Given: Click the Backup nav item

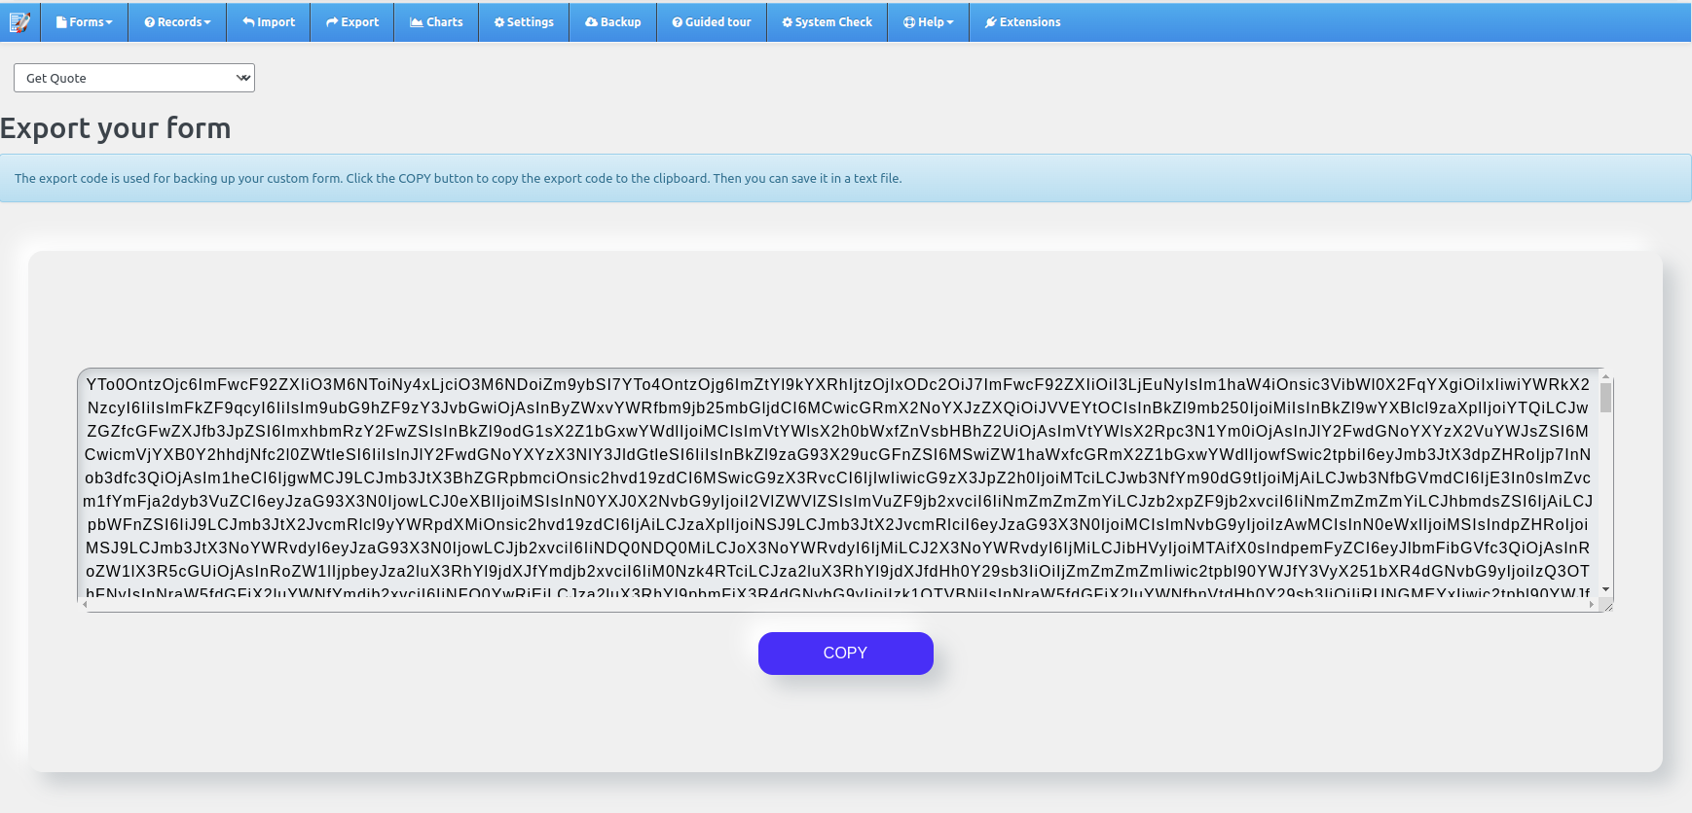Looking at the screenshot, I should click(613, 21).
